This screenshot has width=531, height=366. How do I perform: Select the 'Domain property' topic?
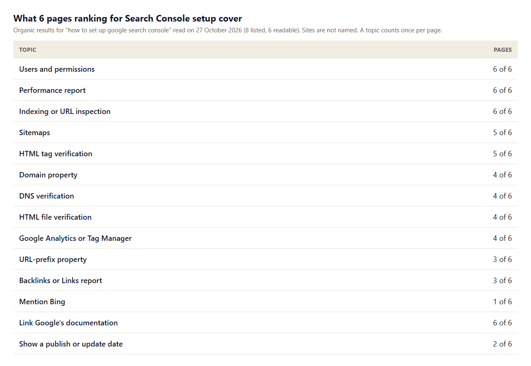click(x=48, y=175)
